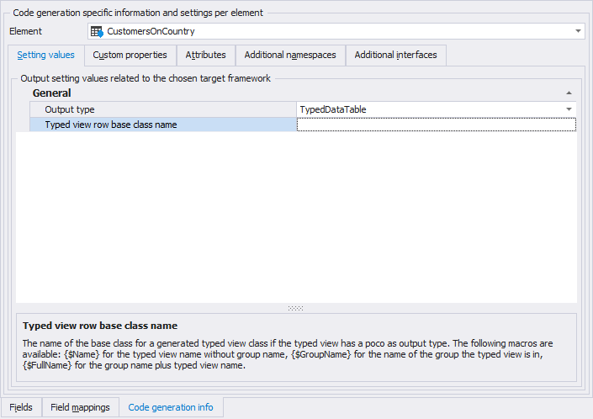Select the Attributes tab
This screenshot has height=419, width=593.
pos(205,56)
